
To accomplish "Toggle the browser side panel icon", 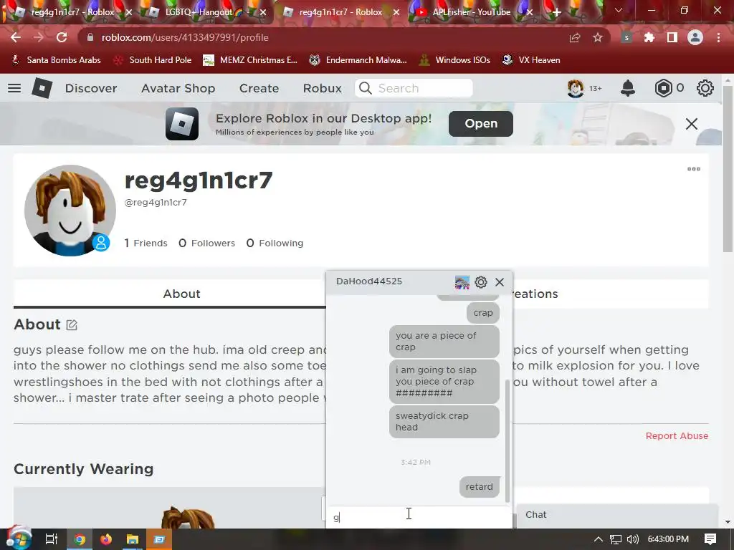I will click(672, 37).
